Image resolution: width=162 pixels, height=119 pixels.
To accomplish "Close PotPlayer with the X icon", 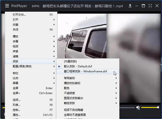I will pyautogui.click(x=157, y=6).
